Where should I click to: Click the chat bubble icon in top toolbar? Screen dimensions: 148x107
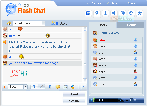click(x=123, y=13)
